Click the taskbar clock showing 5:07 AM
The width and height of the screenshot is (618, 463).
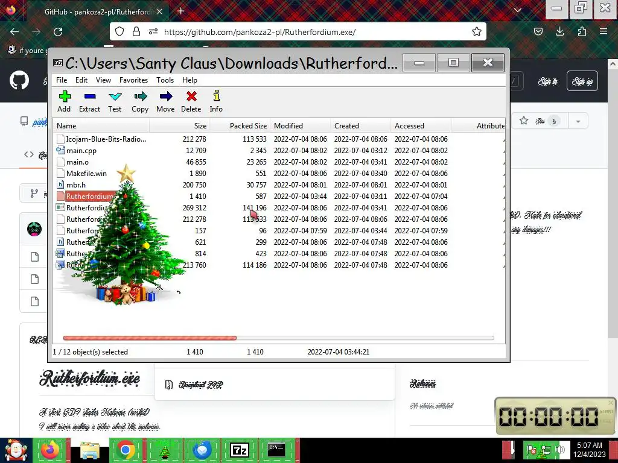589,450
